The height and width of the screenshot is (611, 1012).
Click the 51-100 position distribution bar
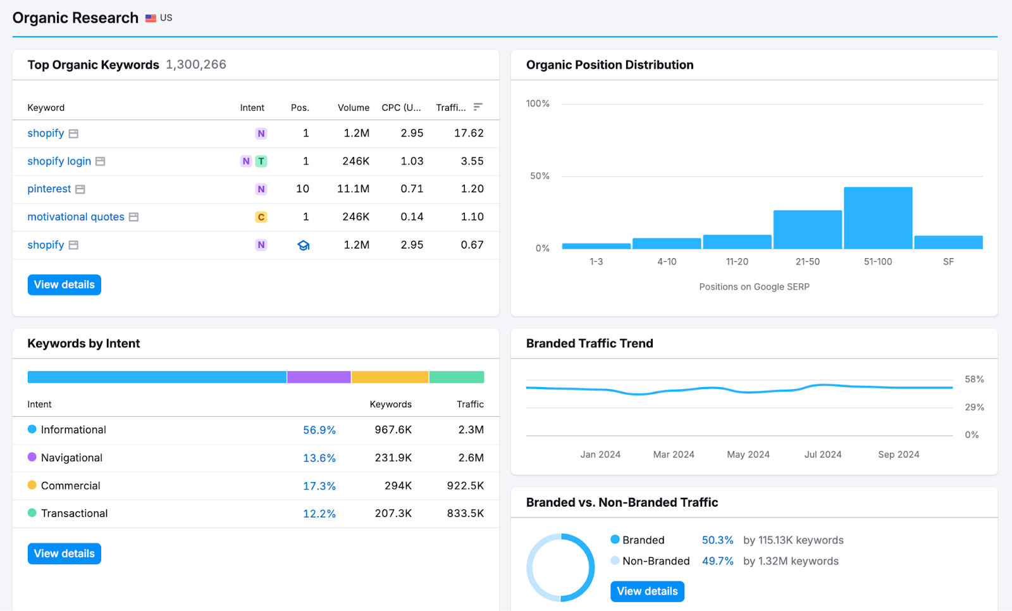878,218
